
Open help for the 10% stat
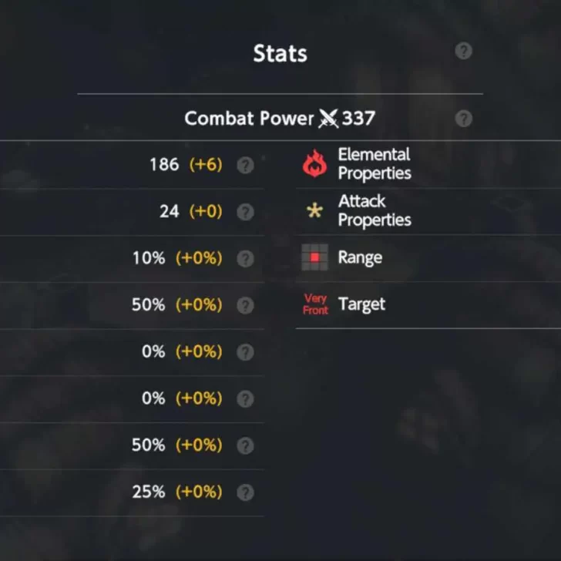click(x=245, y=258)
